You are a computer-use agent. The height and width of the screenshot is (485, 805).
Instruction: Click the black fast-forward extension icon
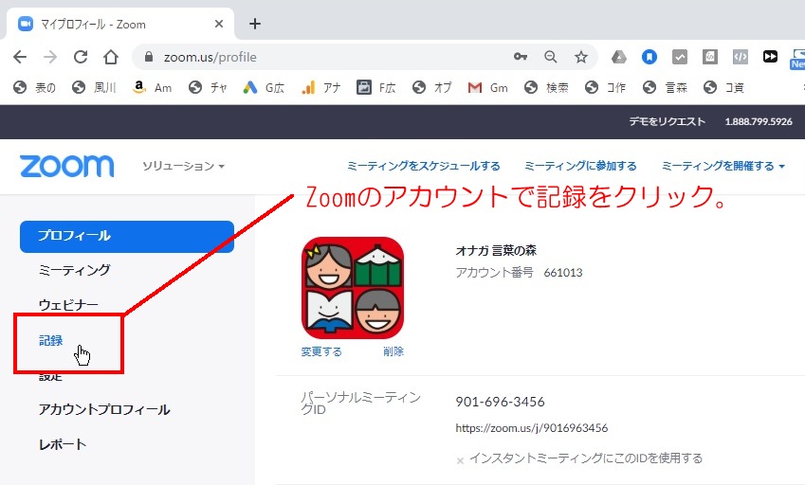tap(770, 57)
